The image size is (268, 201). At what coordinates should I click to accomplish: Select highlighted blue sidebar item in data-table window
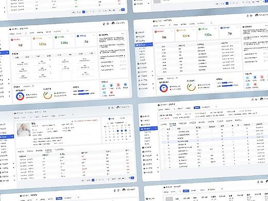point(148,128)
